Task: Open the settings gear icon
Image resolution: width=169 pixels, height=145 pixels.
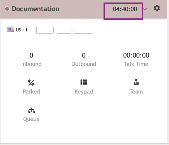Action: click(157, 8)
